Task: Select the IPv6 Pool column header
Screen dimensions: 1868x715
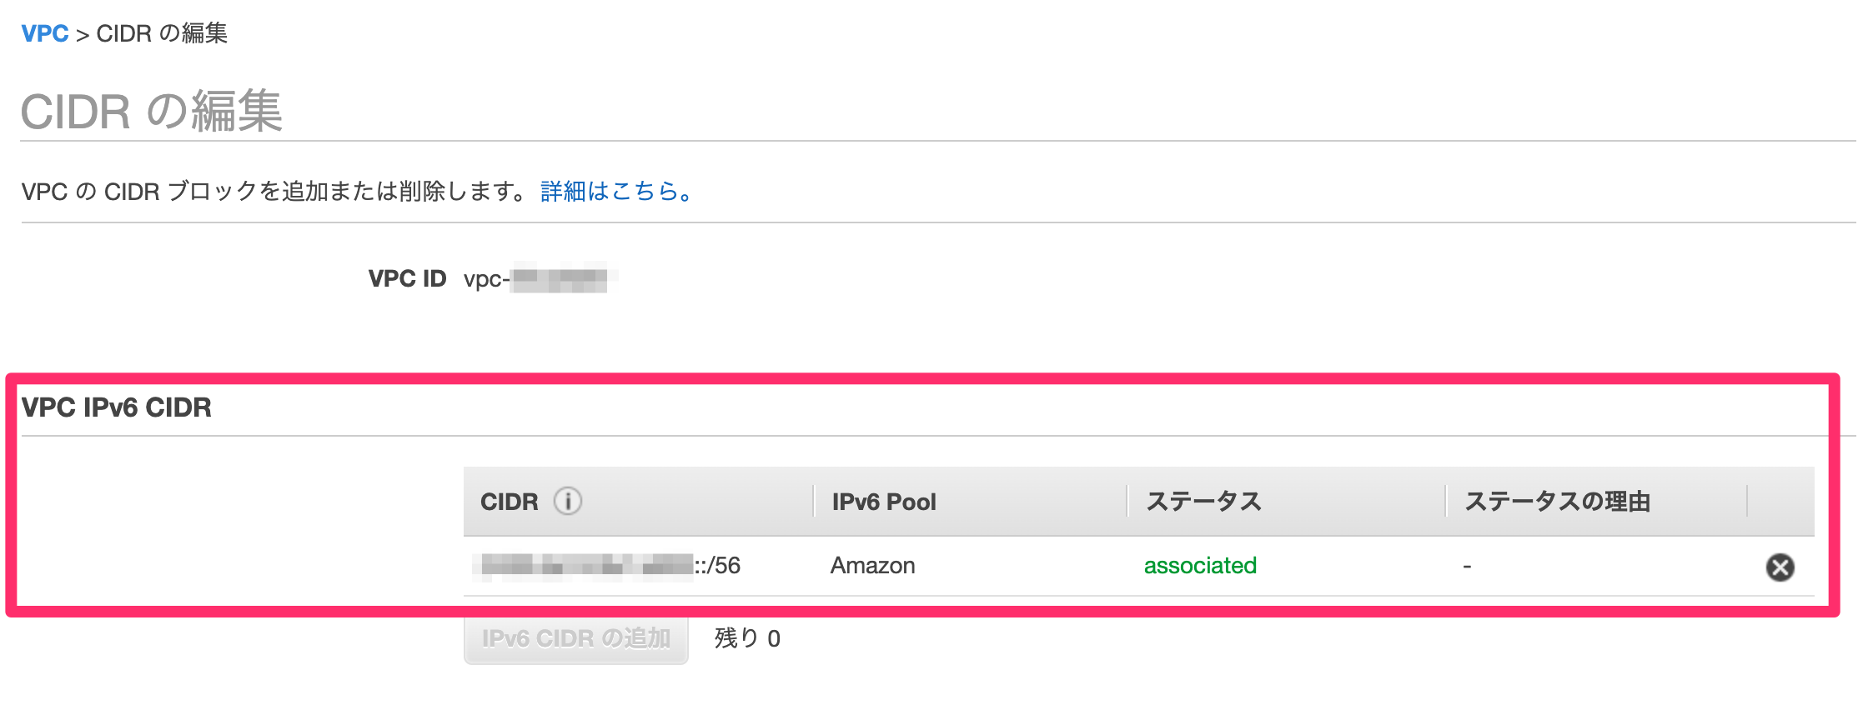Action: pyautogui.click(x=884, y=502)
